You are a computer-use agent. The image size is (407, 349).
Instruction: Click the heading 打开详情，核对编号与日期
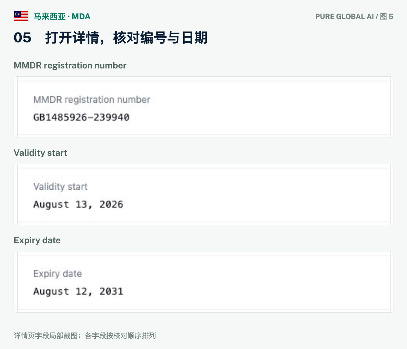pos(126,38)
